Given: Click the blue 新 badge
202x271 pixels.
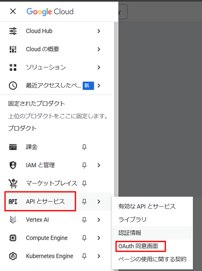Looking at the screenshot, I should pos(88,85).
